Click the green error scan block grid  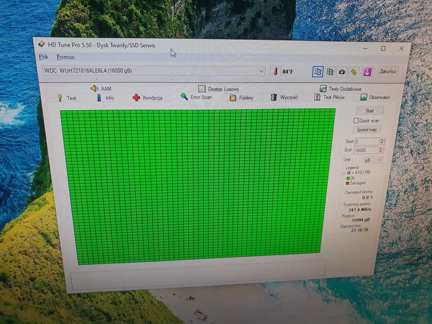(x=198, y=186)
